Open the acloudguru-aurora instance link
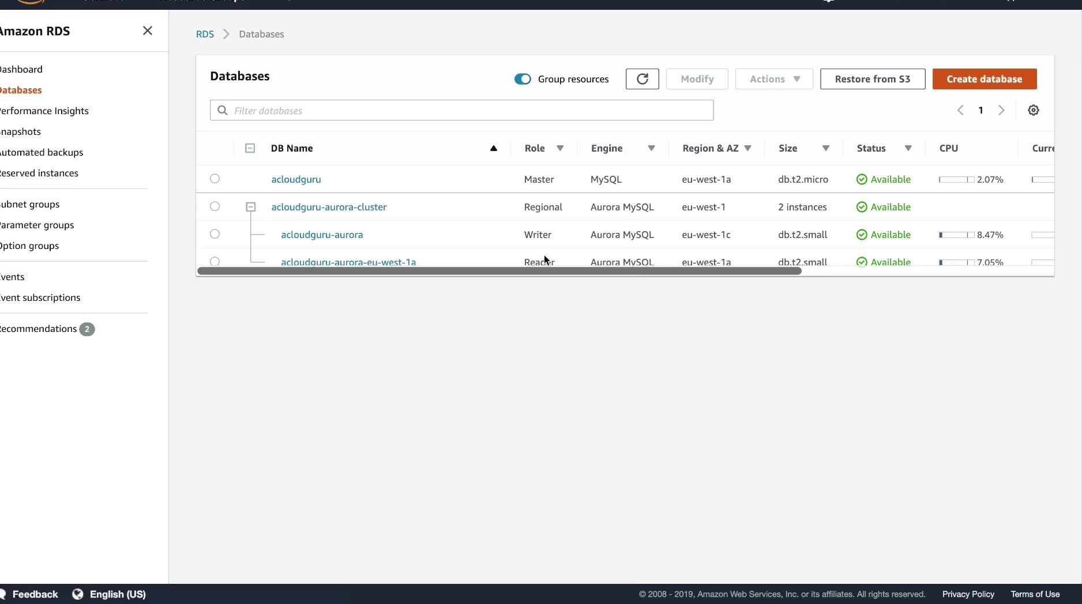 click(322, 235)
